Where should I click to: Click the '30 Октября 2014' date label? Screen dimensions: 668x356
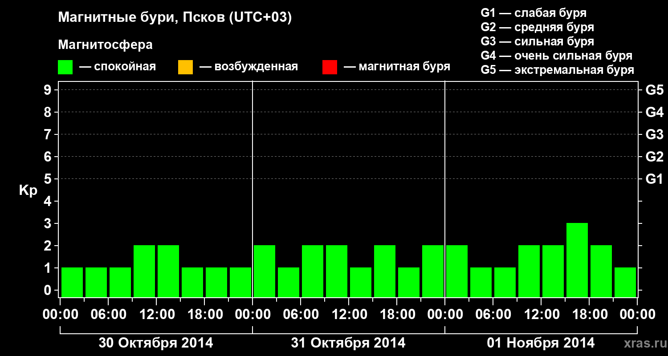coord(156,343)
